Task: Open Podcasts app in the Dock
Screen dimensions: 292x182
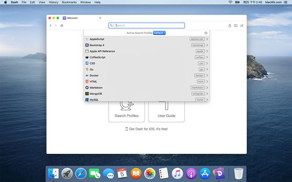Action: [x=191, y=173]
